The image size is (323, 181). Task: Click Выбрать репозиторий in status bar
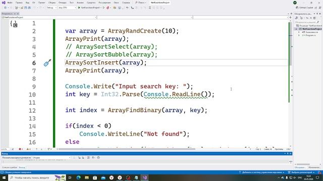pyautogui.click(x=301, y=172)
